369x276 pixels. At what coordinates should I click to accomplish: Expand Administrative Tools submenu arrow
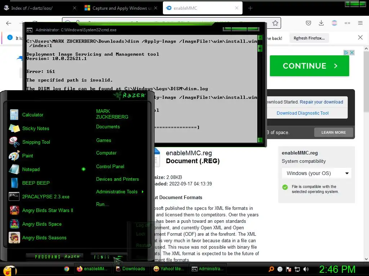pos(143,192)
